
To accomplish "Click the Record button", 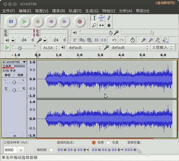I will click(x=79, y=21).
